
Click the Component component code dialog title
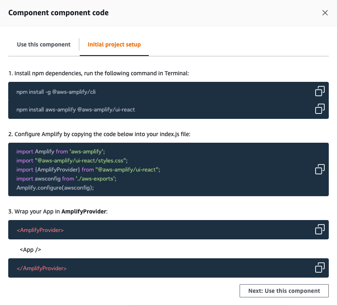click(58, 13)
